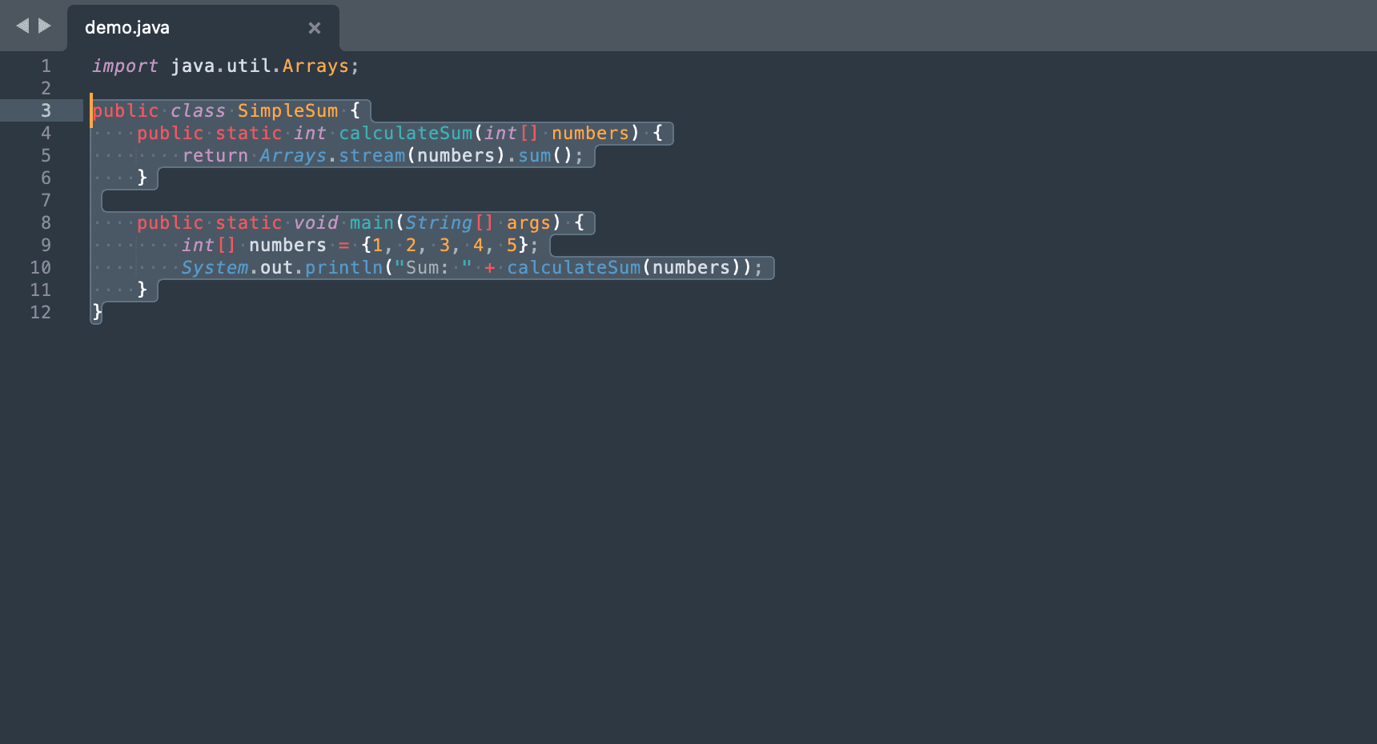Close the demo.java tab
The image size is (1377, 744).
click(x=315, y=28)
